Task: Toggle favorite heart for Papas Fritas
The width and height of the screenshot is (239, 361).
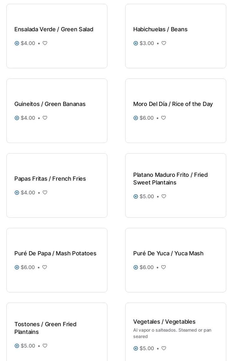Action: coord(45,192)
